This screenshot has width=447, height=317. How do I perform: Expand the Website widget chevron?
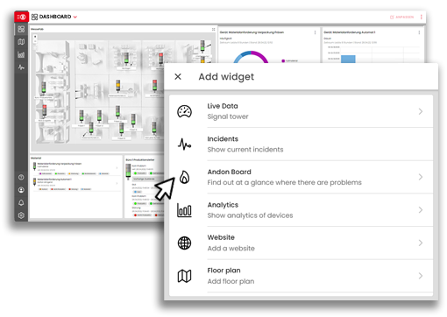(x=421, y=243)
